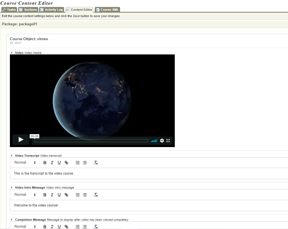Switch to the Tasks tab

(9, 10)
